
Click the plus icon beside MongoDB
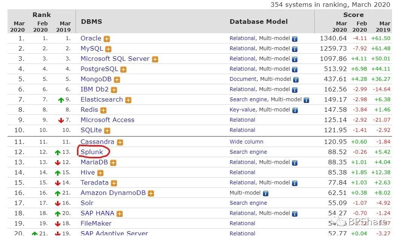pyautogui.click(x=117, y=80)
